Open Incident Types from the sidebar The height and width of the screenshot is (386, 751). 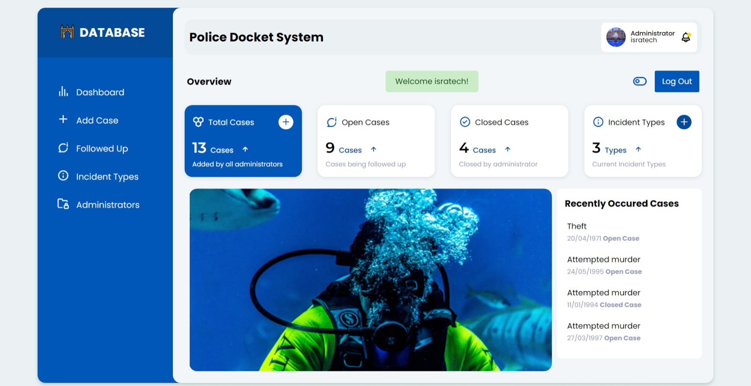coord(107,177)
